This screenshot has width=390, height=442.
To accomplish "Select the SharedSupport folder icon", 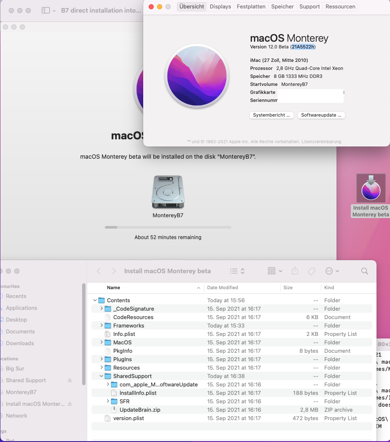I will [x=108, y=376].
